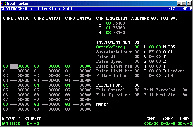The width and height of the screenshot is (193, 127).
Task: Click the Filt Type/Time value 0F
Action: tap(137, 95)
